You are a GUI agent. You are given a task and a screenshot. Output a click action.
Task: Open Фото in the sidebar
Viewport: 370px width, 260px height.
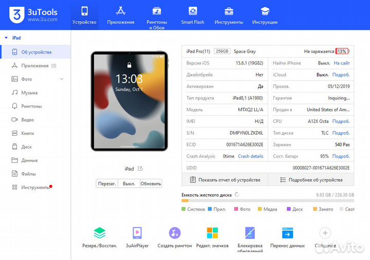point(27,79)
